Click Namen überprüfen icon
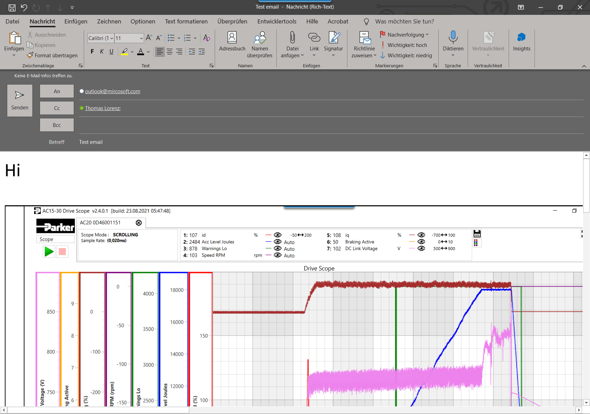 [260, 38]
